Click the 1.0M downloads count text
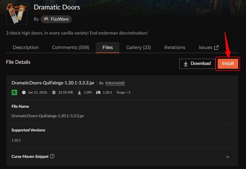The width and height of the screenshot is (246, 169). (88, 92)
